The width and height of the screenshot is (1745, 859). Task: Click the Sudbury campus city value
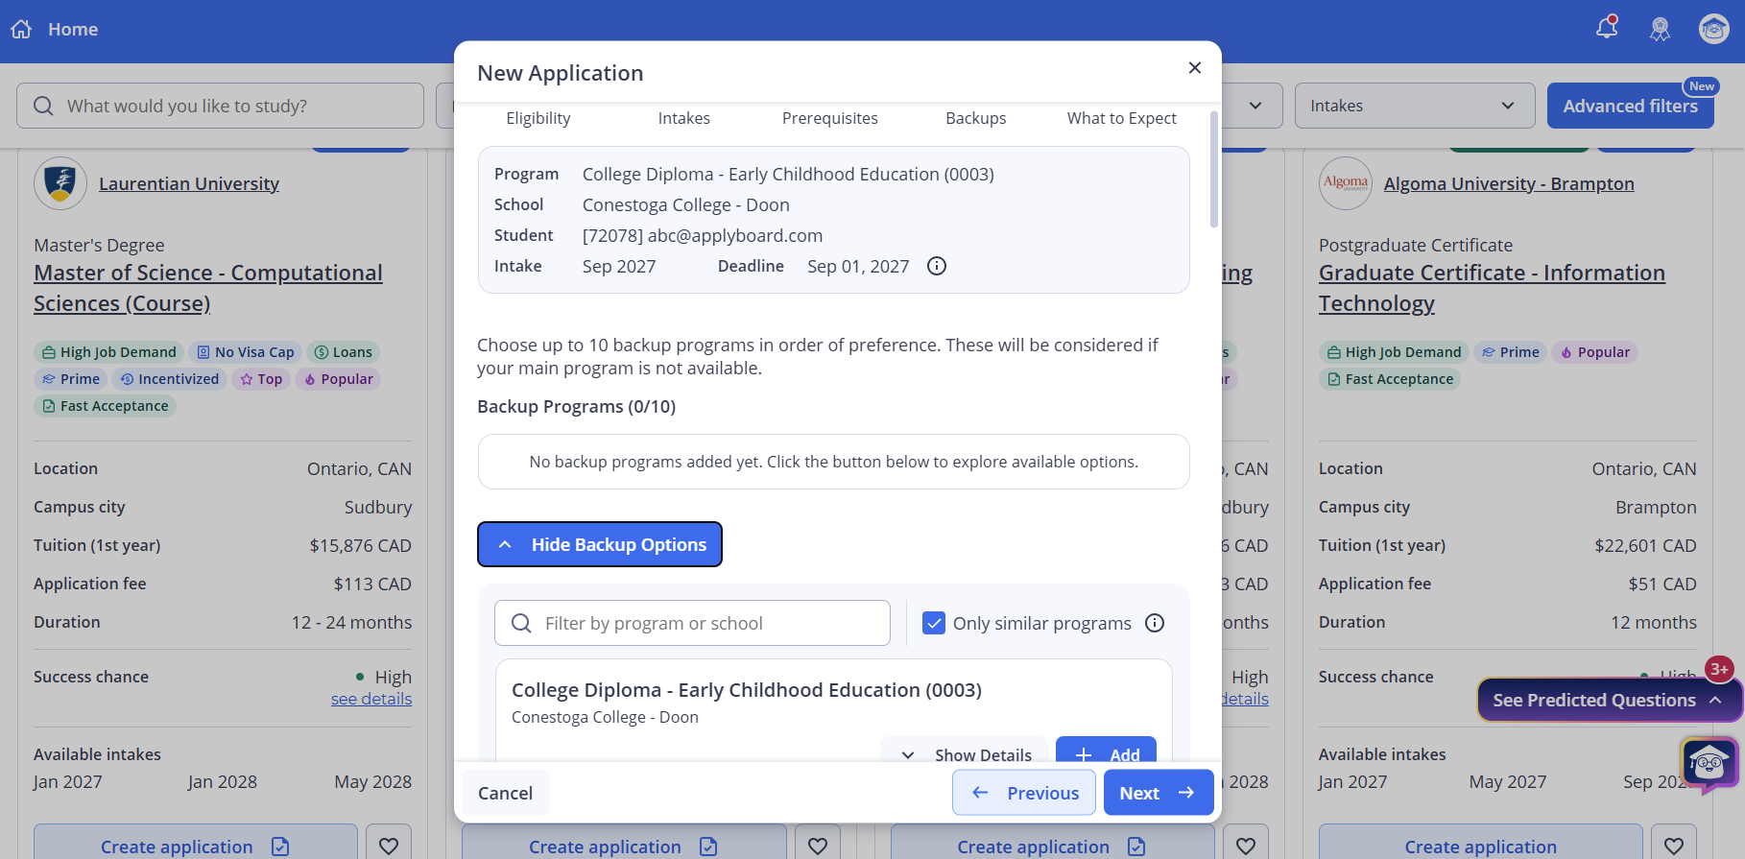(x=378, y=507)
